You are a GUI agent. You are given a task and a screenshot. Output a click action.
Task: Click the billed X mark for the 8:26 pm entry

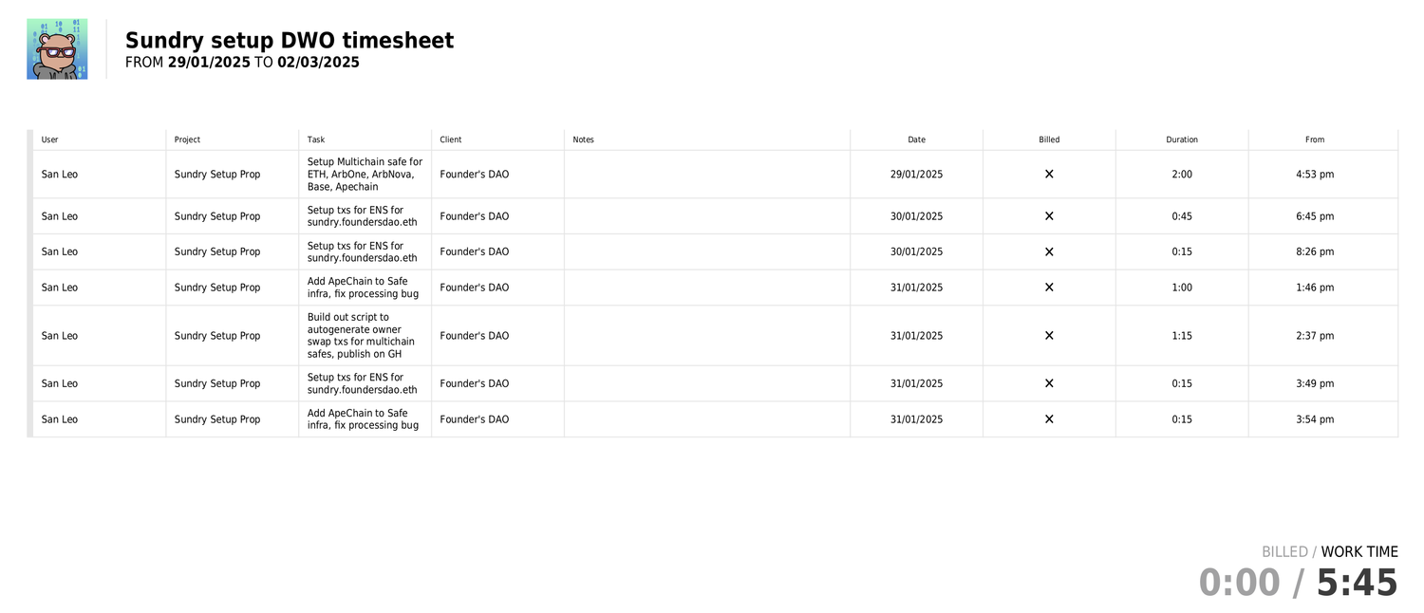click(1049, 252)
